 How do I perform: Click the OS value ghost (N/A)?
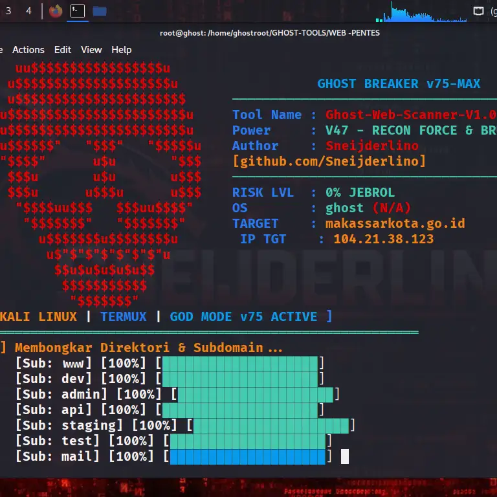click(x=368, y=208)
